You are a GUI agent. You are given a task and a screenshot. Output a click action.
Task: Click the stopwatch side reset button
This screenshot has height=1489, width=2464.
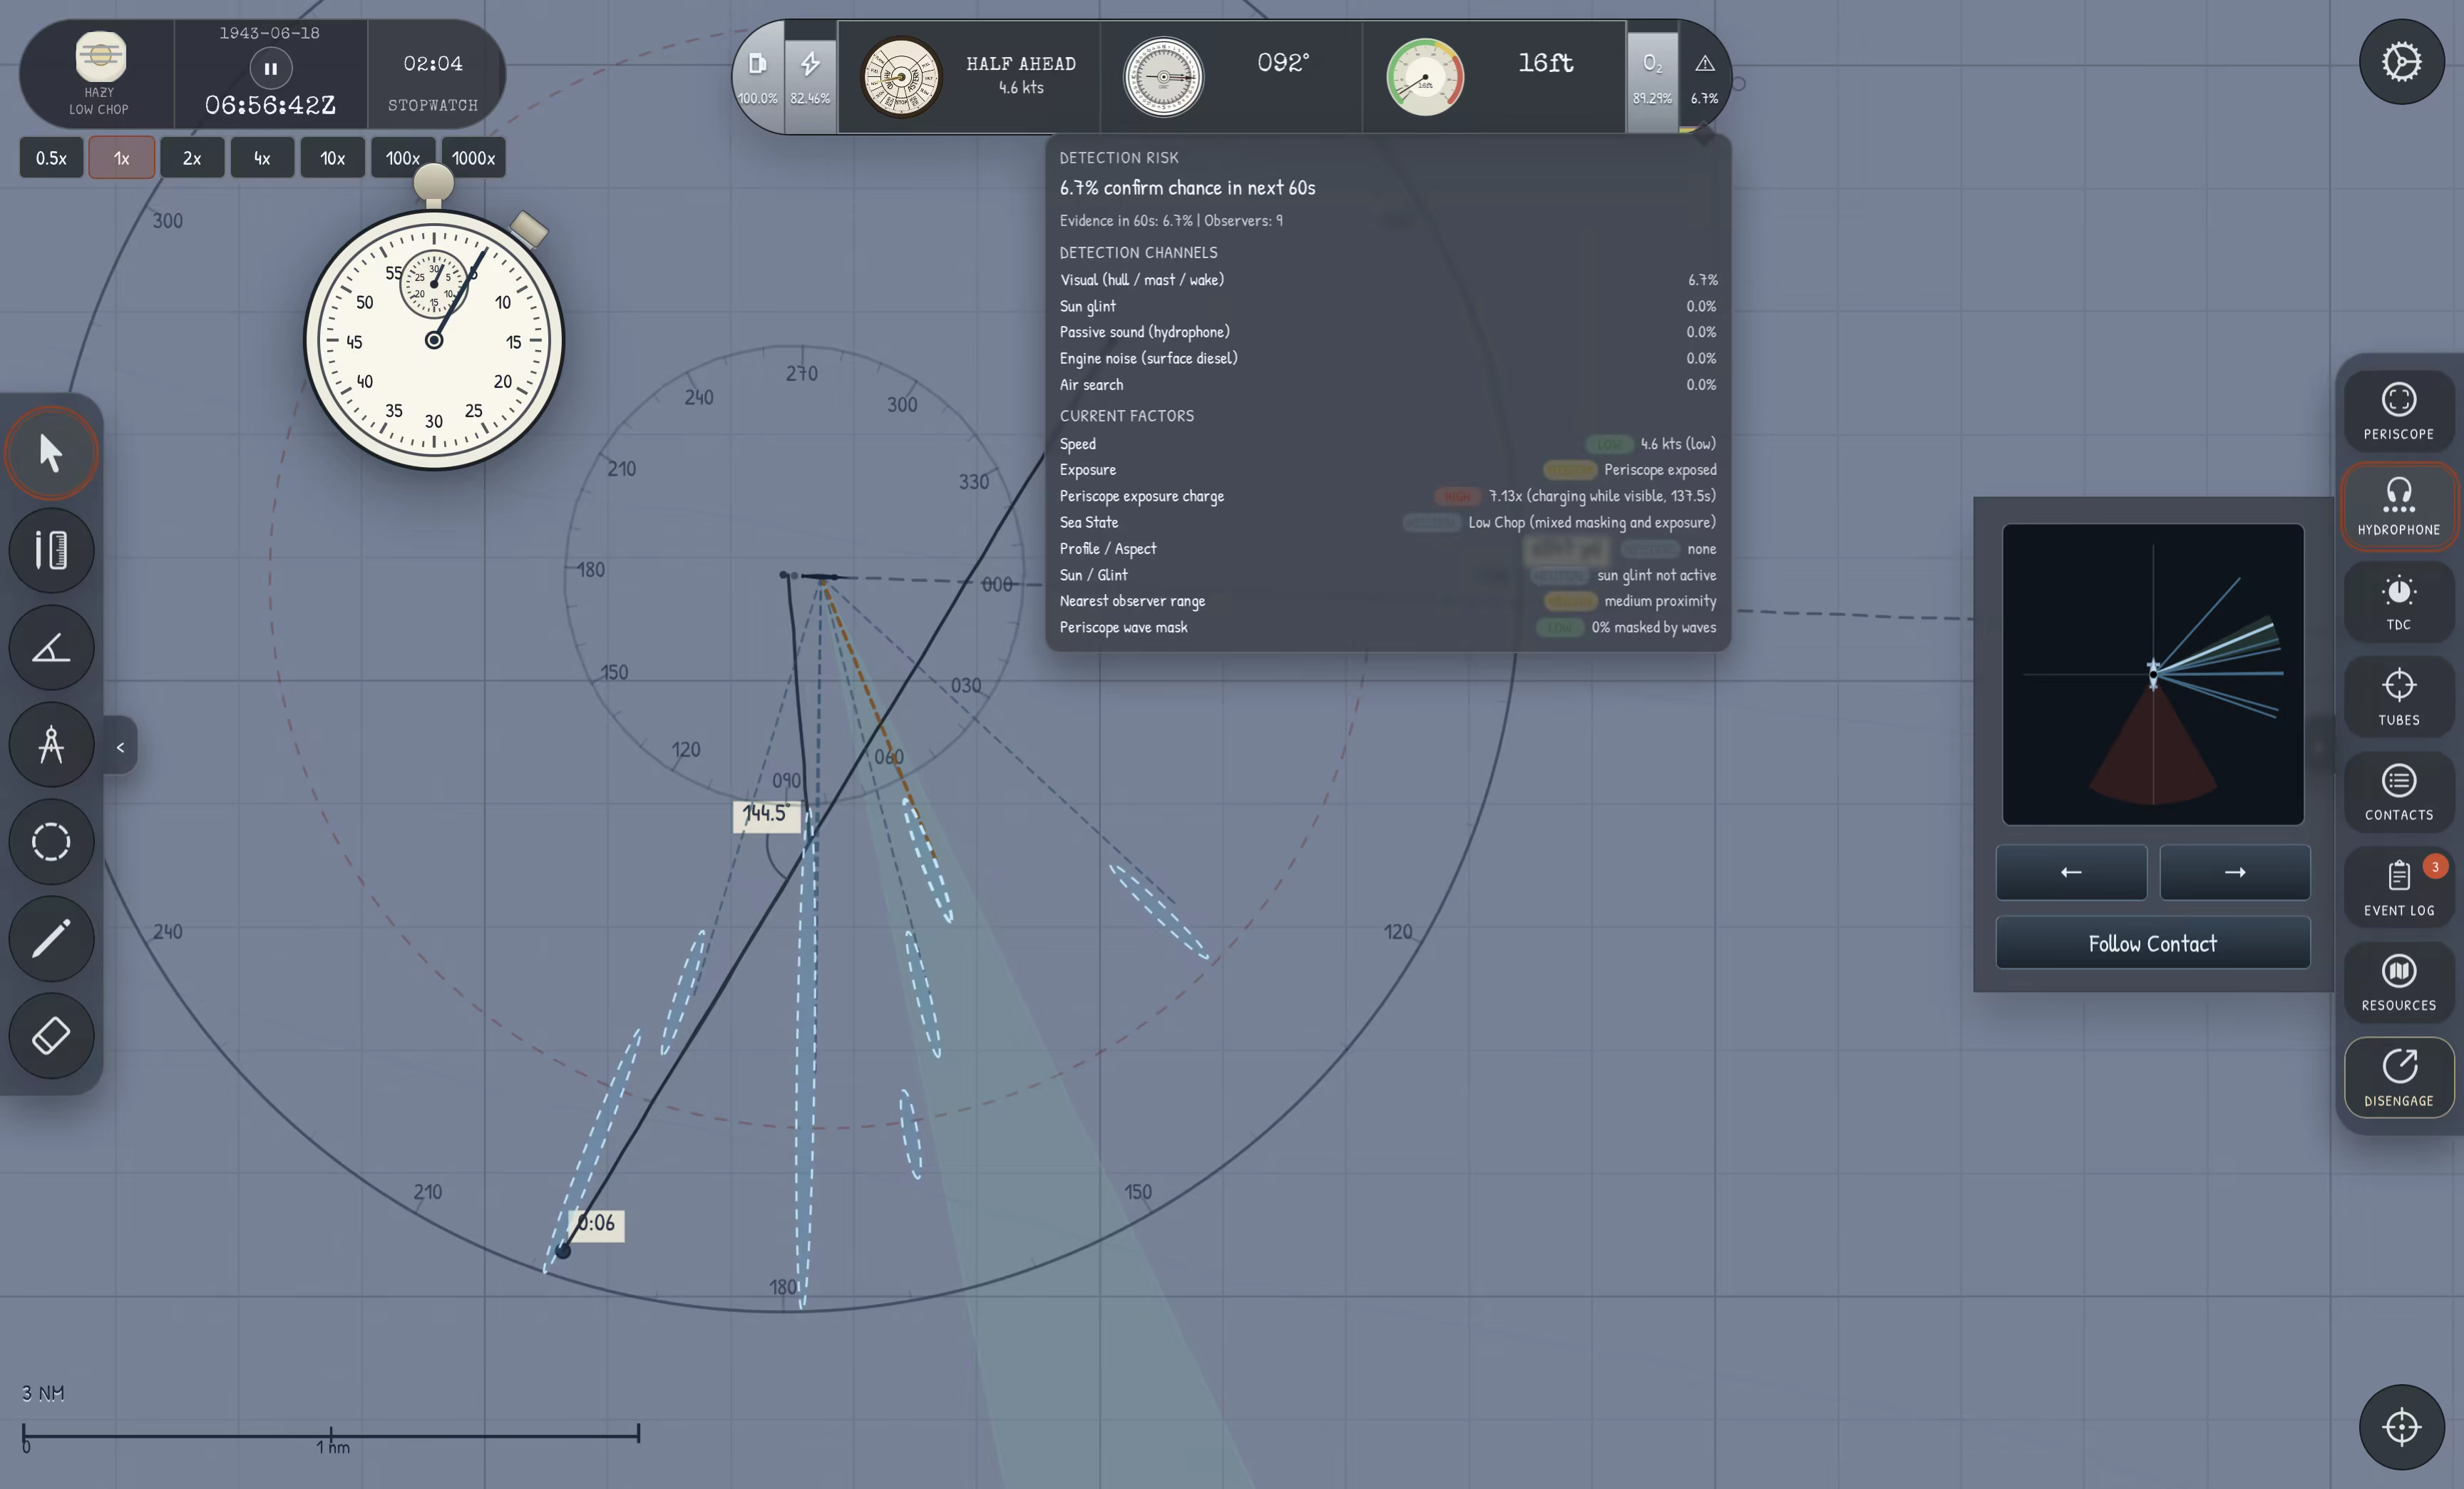point(528,229)
